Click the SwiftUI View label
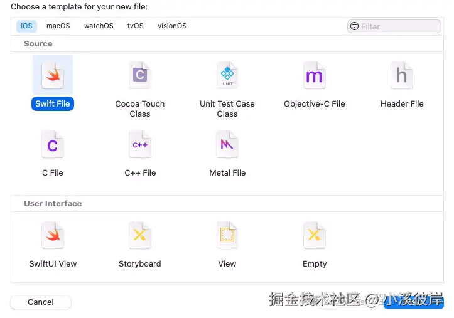The width and height of the screenshot is (454, 318). point(53,264)
